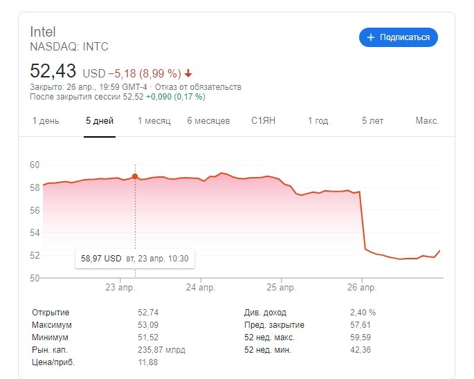
Task: Select the 1 день tab
Action: (x=46, y=121)
